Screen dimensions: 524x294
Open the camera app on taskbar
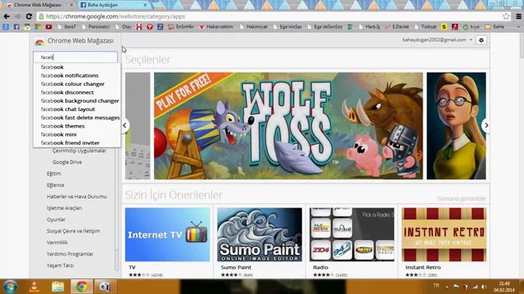coord(105,287)
